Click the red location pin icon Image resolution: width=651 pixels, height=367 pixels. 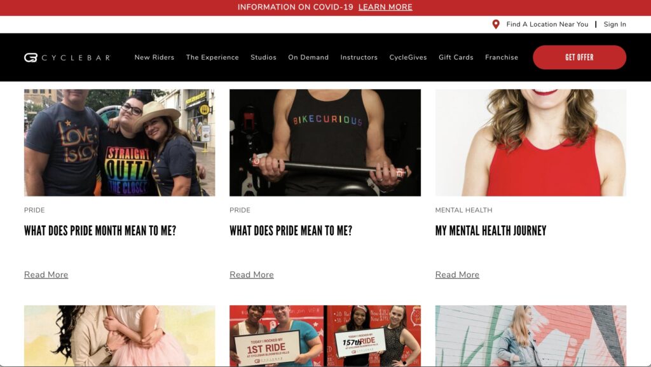tap(496, 25)
